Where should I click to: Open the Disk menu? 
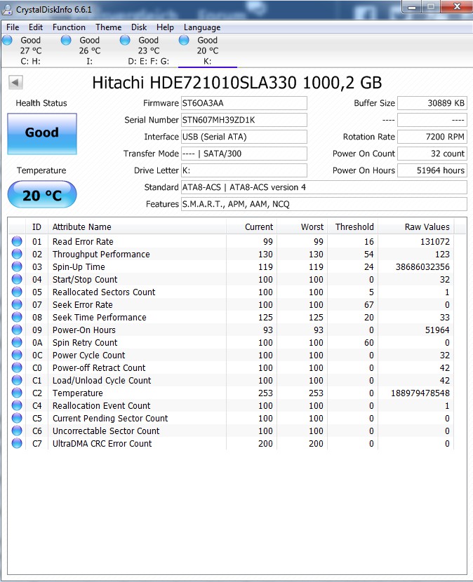139,27
